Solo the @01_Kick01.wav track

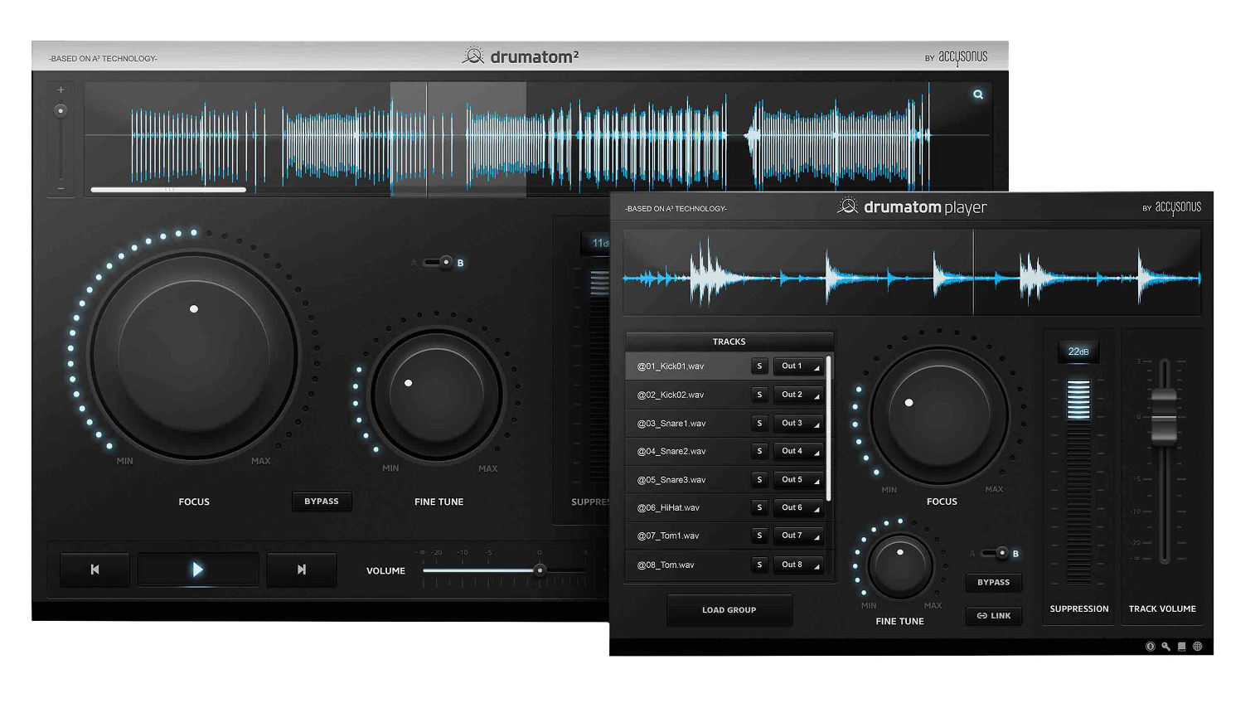(759, 366)
